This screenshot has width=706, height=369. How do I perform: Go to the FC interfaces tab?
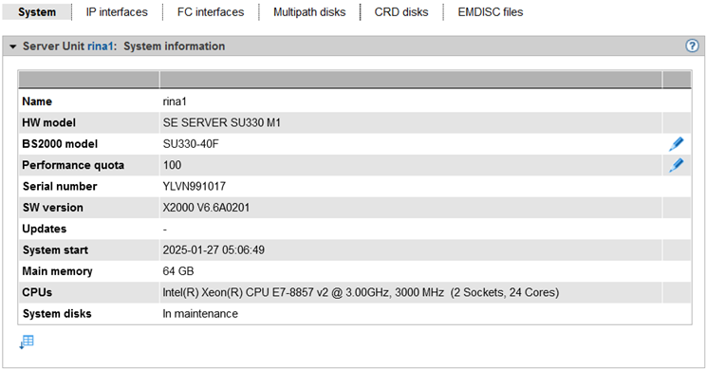(x=211, y=12)
